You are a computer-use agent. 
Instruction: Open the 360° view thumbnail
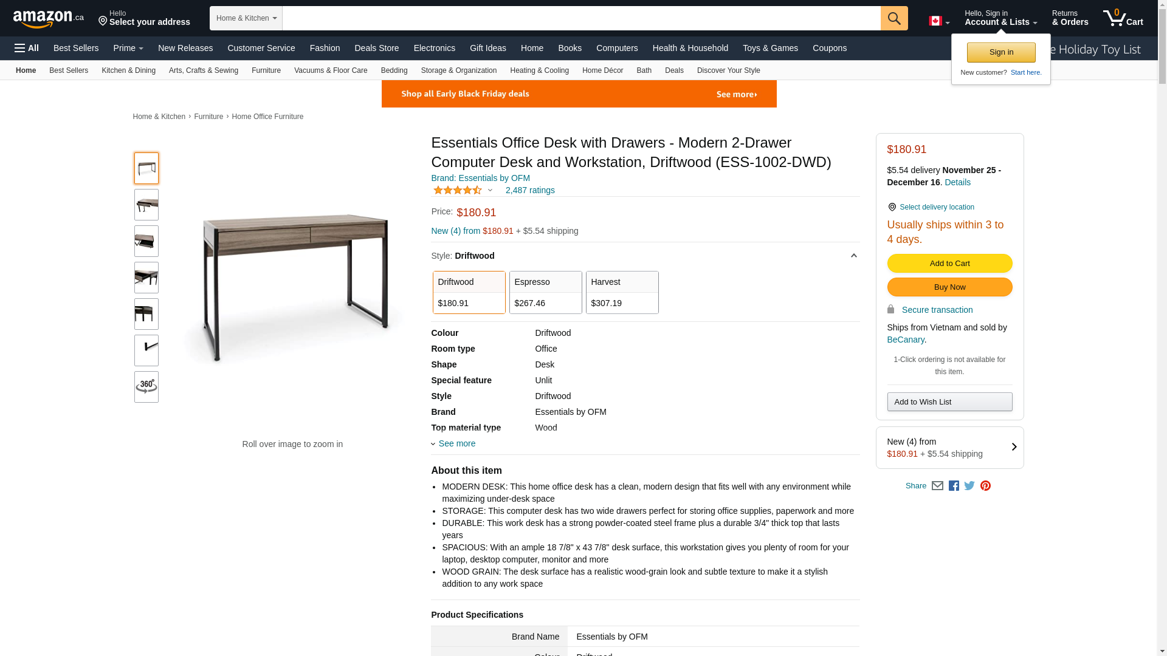(146, 387)
